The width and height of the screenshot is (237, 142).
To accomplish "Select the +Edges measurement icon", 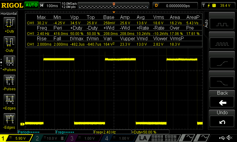I will pyautogui.click(x=10, y=100).
